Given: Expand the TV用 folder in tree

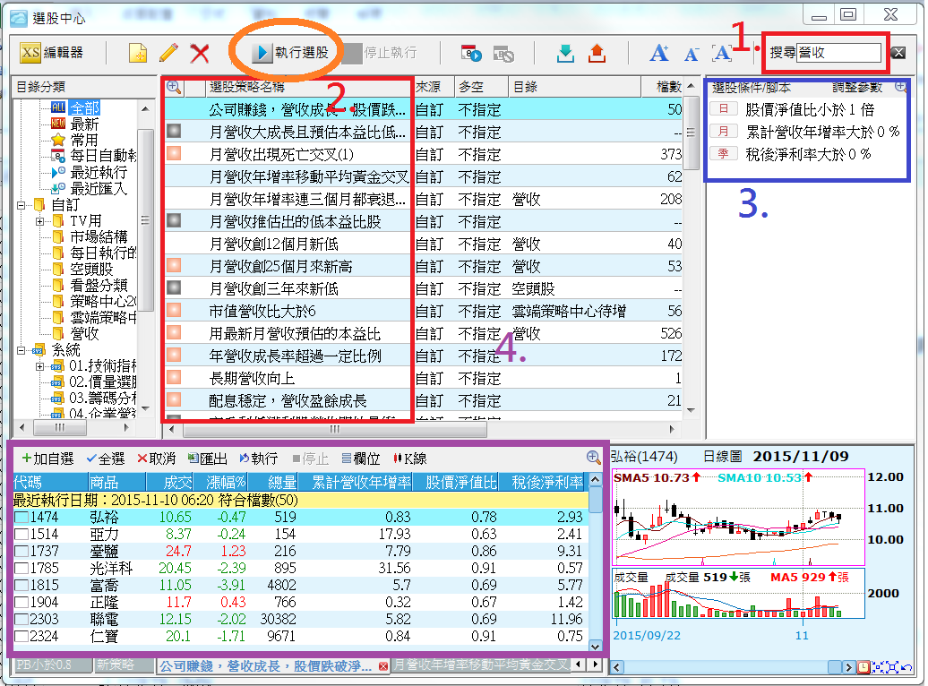Looking at the screenshot, I should 40,221.
